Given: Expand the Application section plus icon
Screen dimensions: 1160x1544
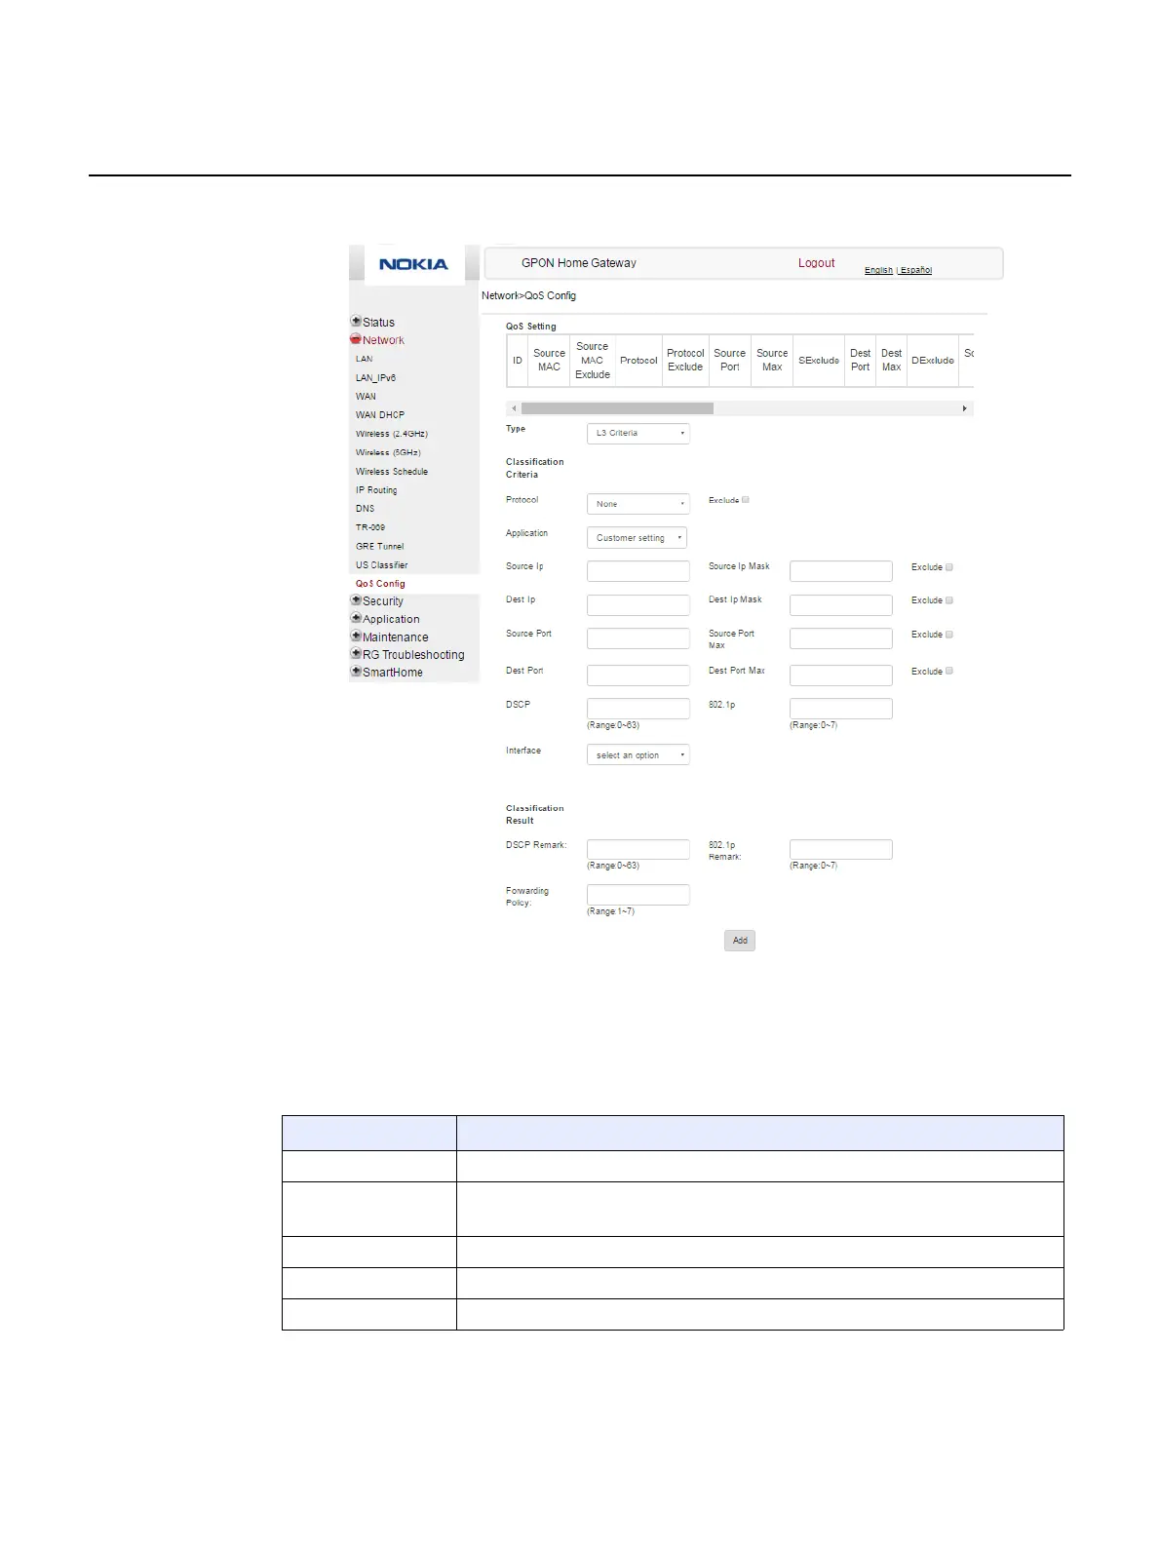Looking at the screenshot, I should pos(356,618).
